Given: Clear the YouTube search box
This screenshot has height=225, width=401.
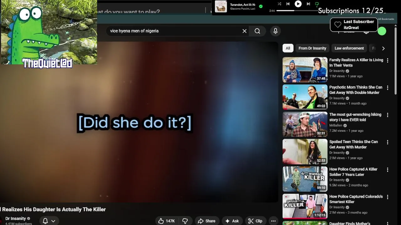Looking at the screenshot, I should point(244,31).
